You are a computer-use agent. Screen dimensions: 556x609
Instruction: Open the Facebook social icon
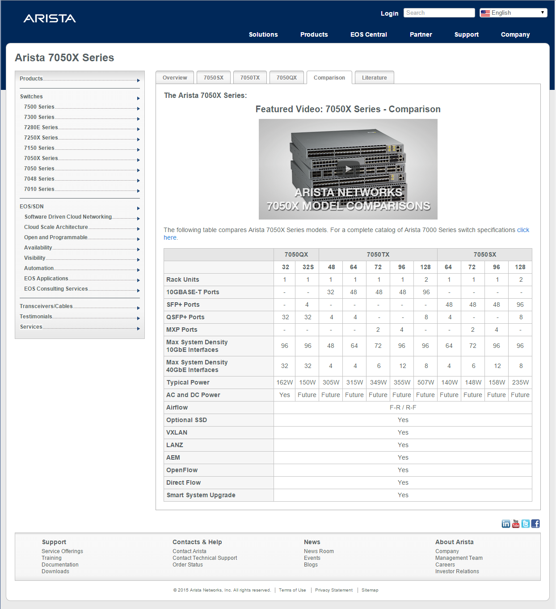click(x=535, y=524)
